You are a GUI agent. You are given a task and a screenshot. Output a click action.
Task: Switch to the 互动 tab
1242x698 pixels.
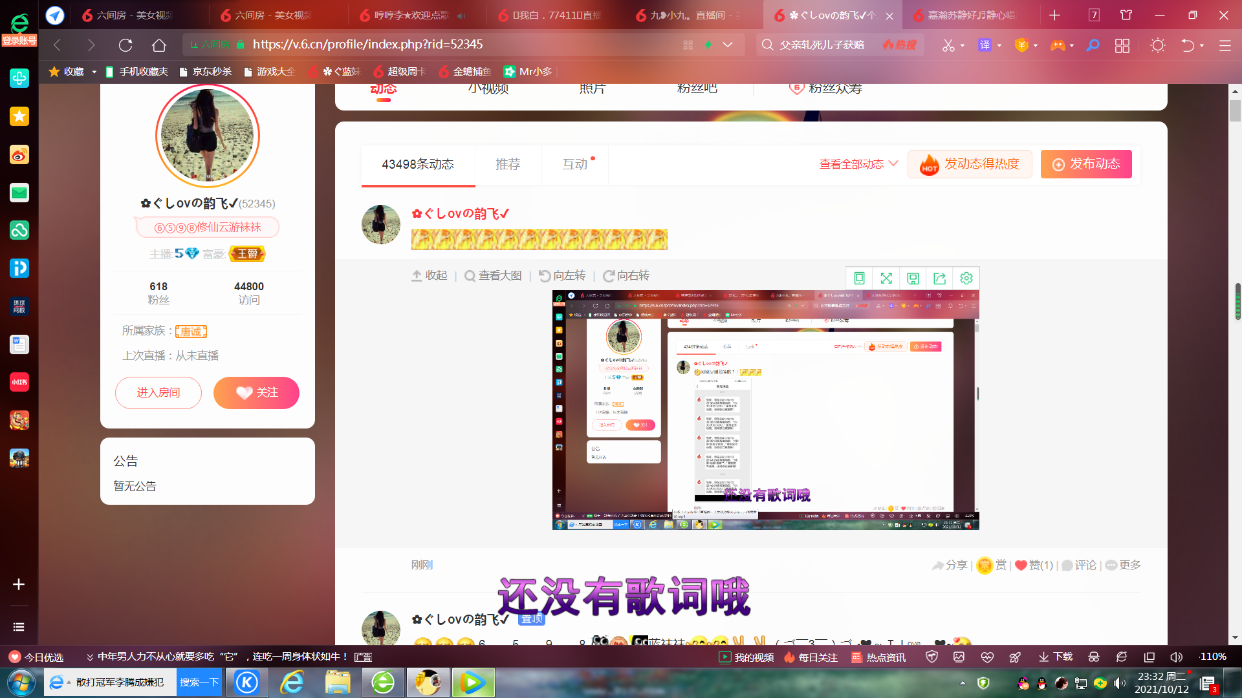click(575, 165)
